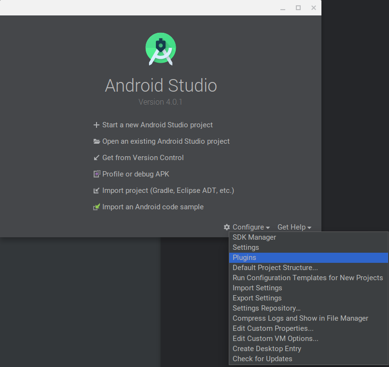The height and width of the screenshot is (367, 389).
Task: Click the Android Studio title text
Action: pyautogui.click(x=161, y=85)
